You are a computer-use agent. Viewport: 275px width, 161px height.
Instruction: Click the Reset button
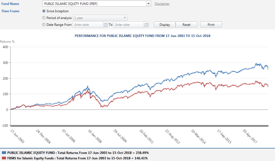187,25
